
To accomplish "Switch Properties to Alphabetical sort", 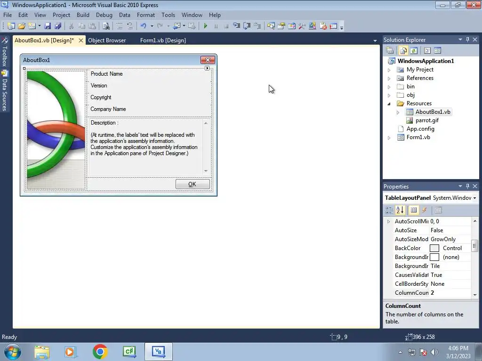I will coord(400,210).
